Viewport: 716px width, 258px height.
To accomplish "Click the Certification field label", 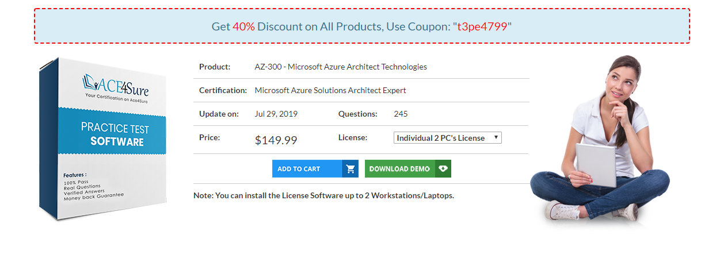I will point(223,90).
